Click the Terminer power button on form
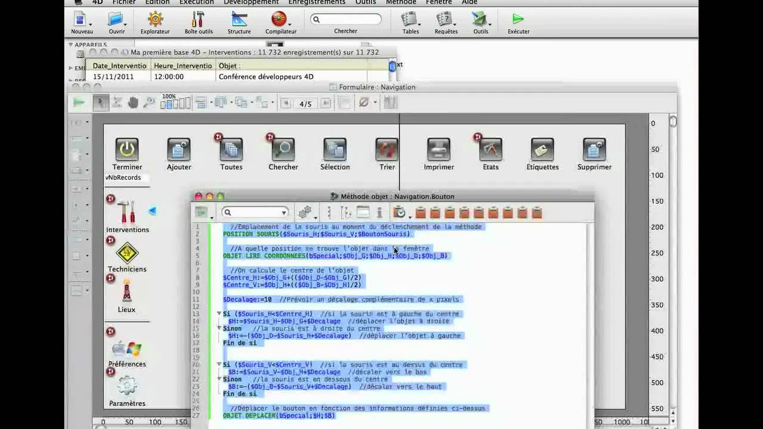The height and width of the screenshot is (429, 763). point(127,149)
